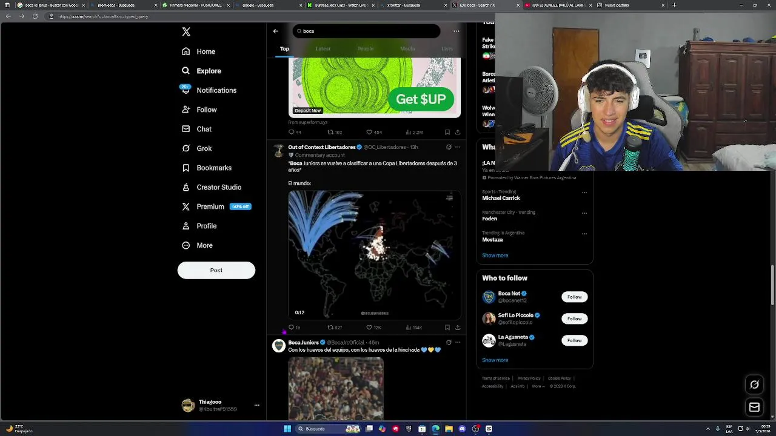
Task: Share the Out of Context Libertadores post
Action: coord(458,328)
